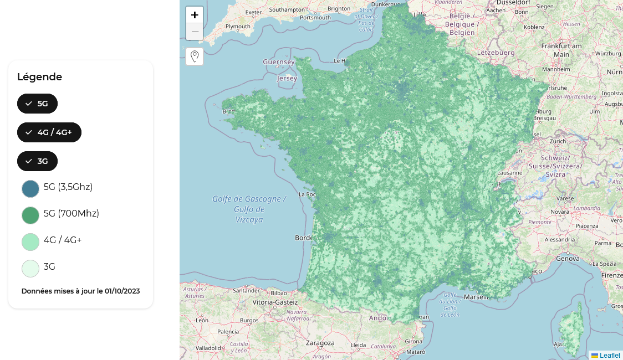Click the Zürich city label
This screenshot has width=623, height=360.
[558, 141]
